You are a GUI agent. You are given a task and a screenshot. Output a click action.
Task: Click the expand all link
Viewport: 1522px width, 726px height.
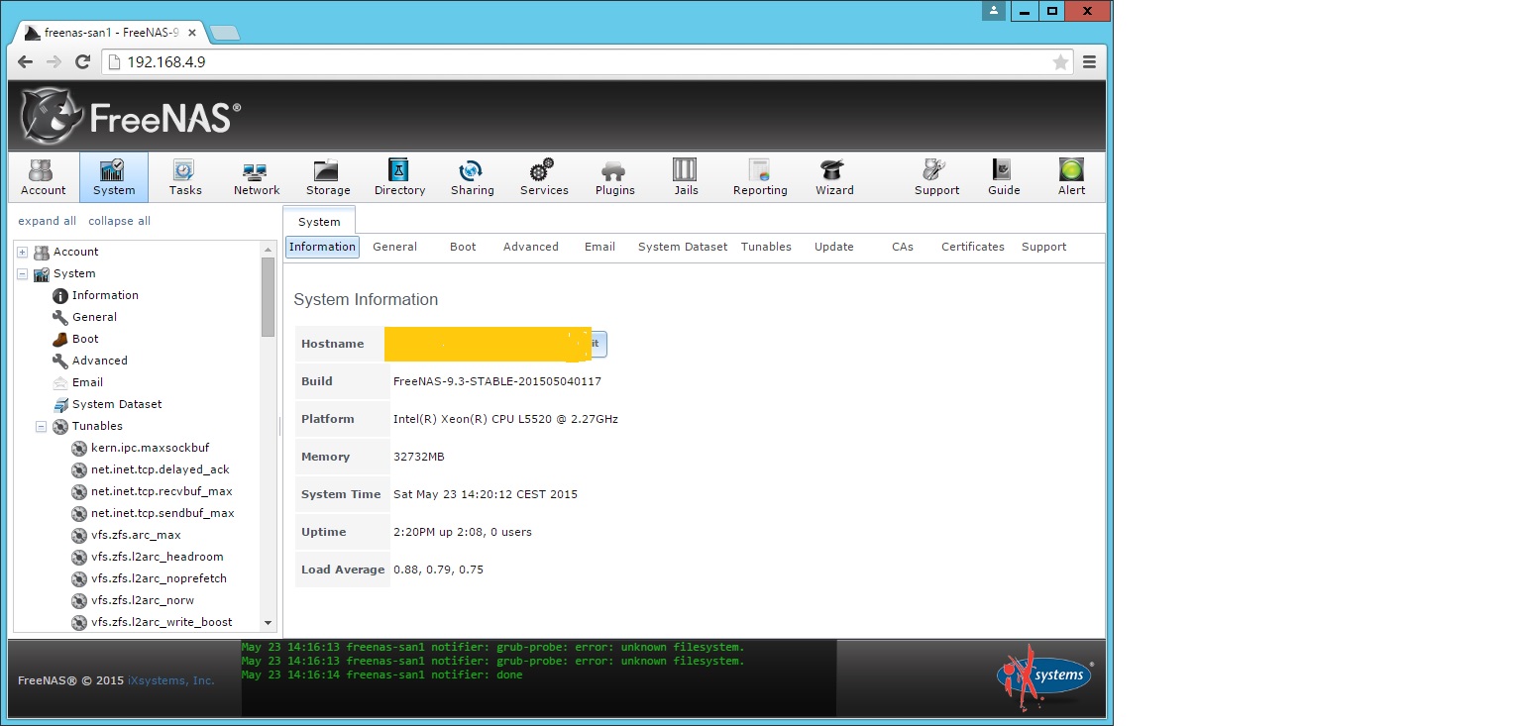pos(47,221)
